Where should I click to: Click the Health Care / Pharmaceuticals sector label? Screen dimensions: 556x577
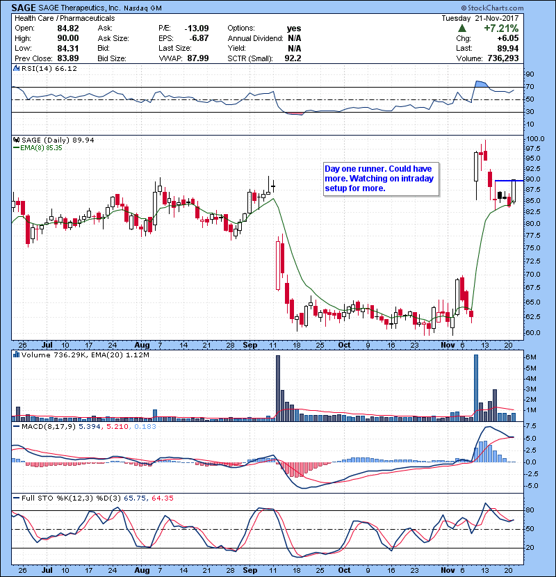click(x=65, y=18)
